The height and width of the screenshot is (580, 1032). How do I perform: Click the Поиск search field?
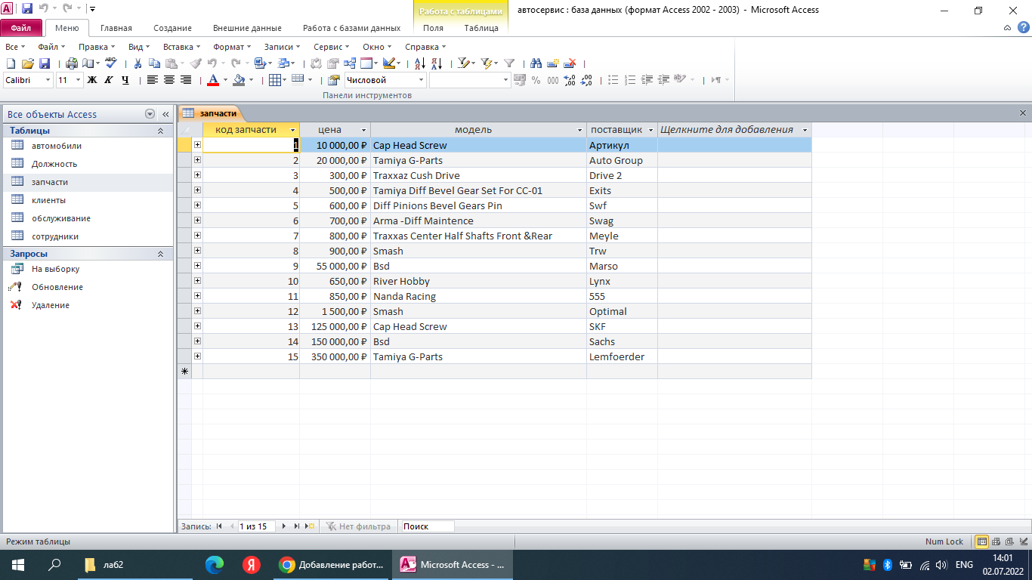[428, 526]
